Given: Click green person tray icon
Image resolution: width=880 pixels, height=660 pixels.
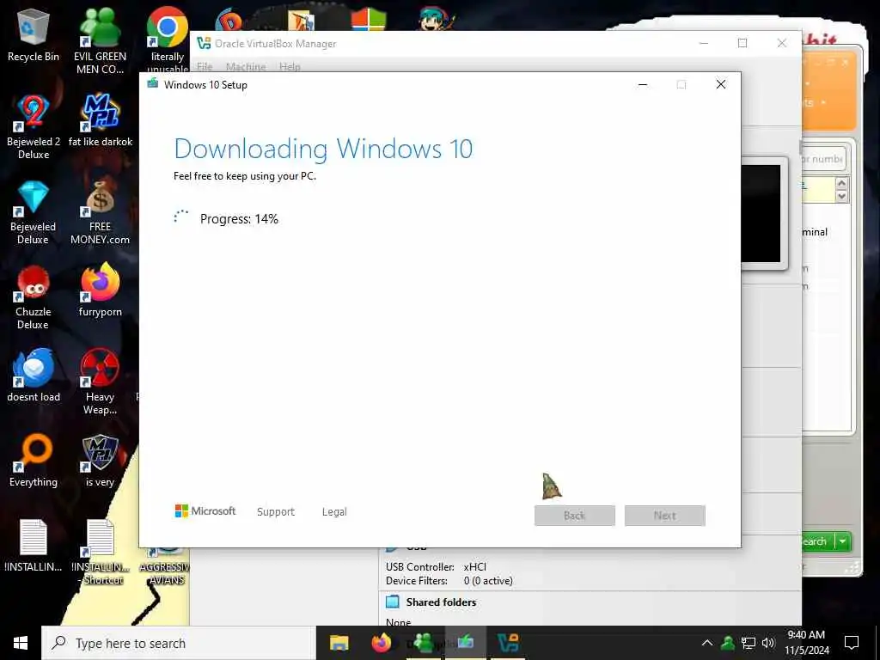Looking at the screenshot, I should tap(728, 643).
